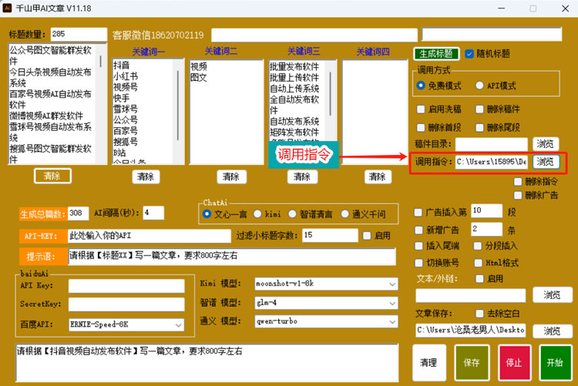This screenshot has width=578, height=386.
Task: Click the baiduAi SecretKey field
Action: [126, 304]
